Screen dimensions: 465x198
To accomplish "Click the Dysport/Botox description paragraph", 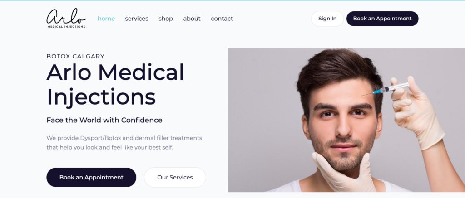I will click(124, 143).
